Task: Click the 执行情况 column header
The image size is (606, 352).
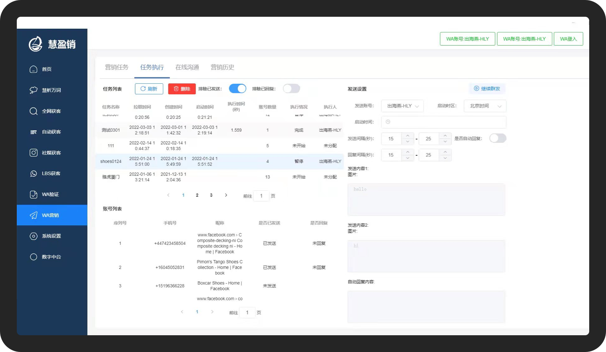Action: pos(299,107)
